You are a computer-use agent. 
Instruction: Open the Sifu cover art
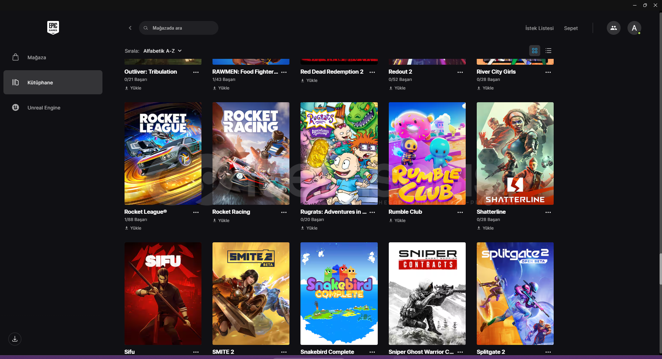(x=163, y=294)
